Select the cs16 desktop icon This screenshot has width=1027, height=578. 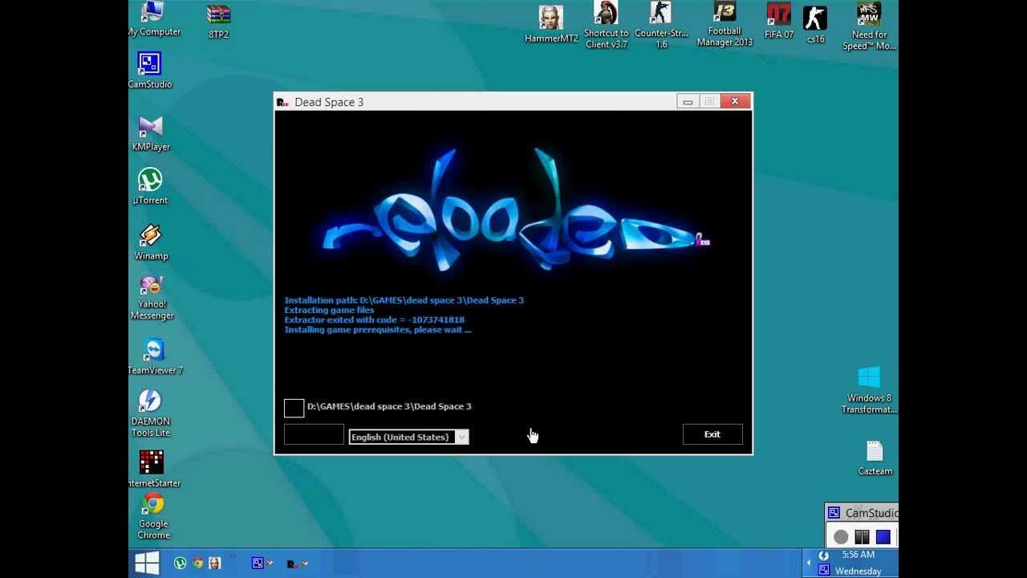tap(815, 25)
